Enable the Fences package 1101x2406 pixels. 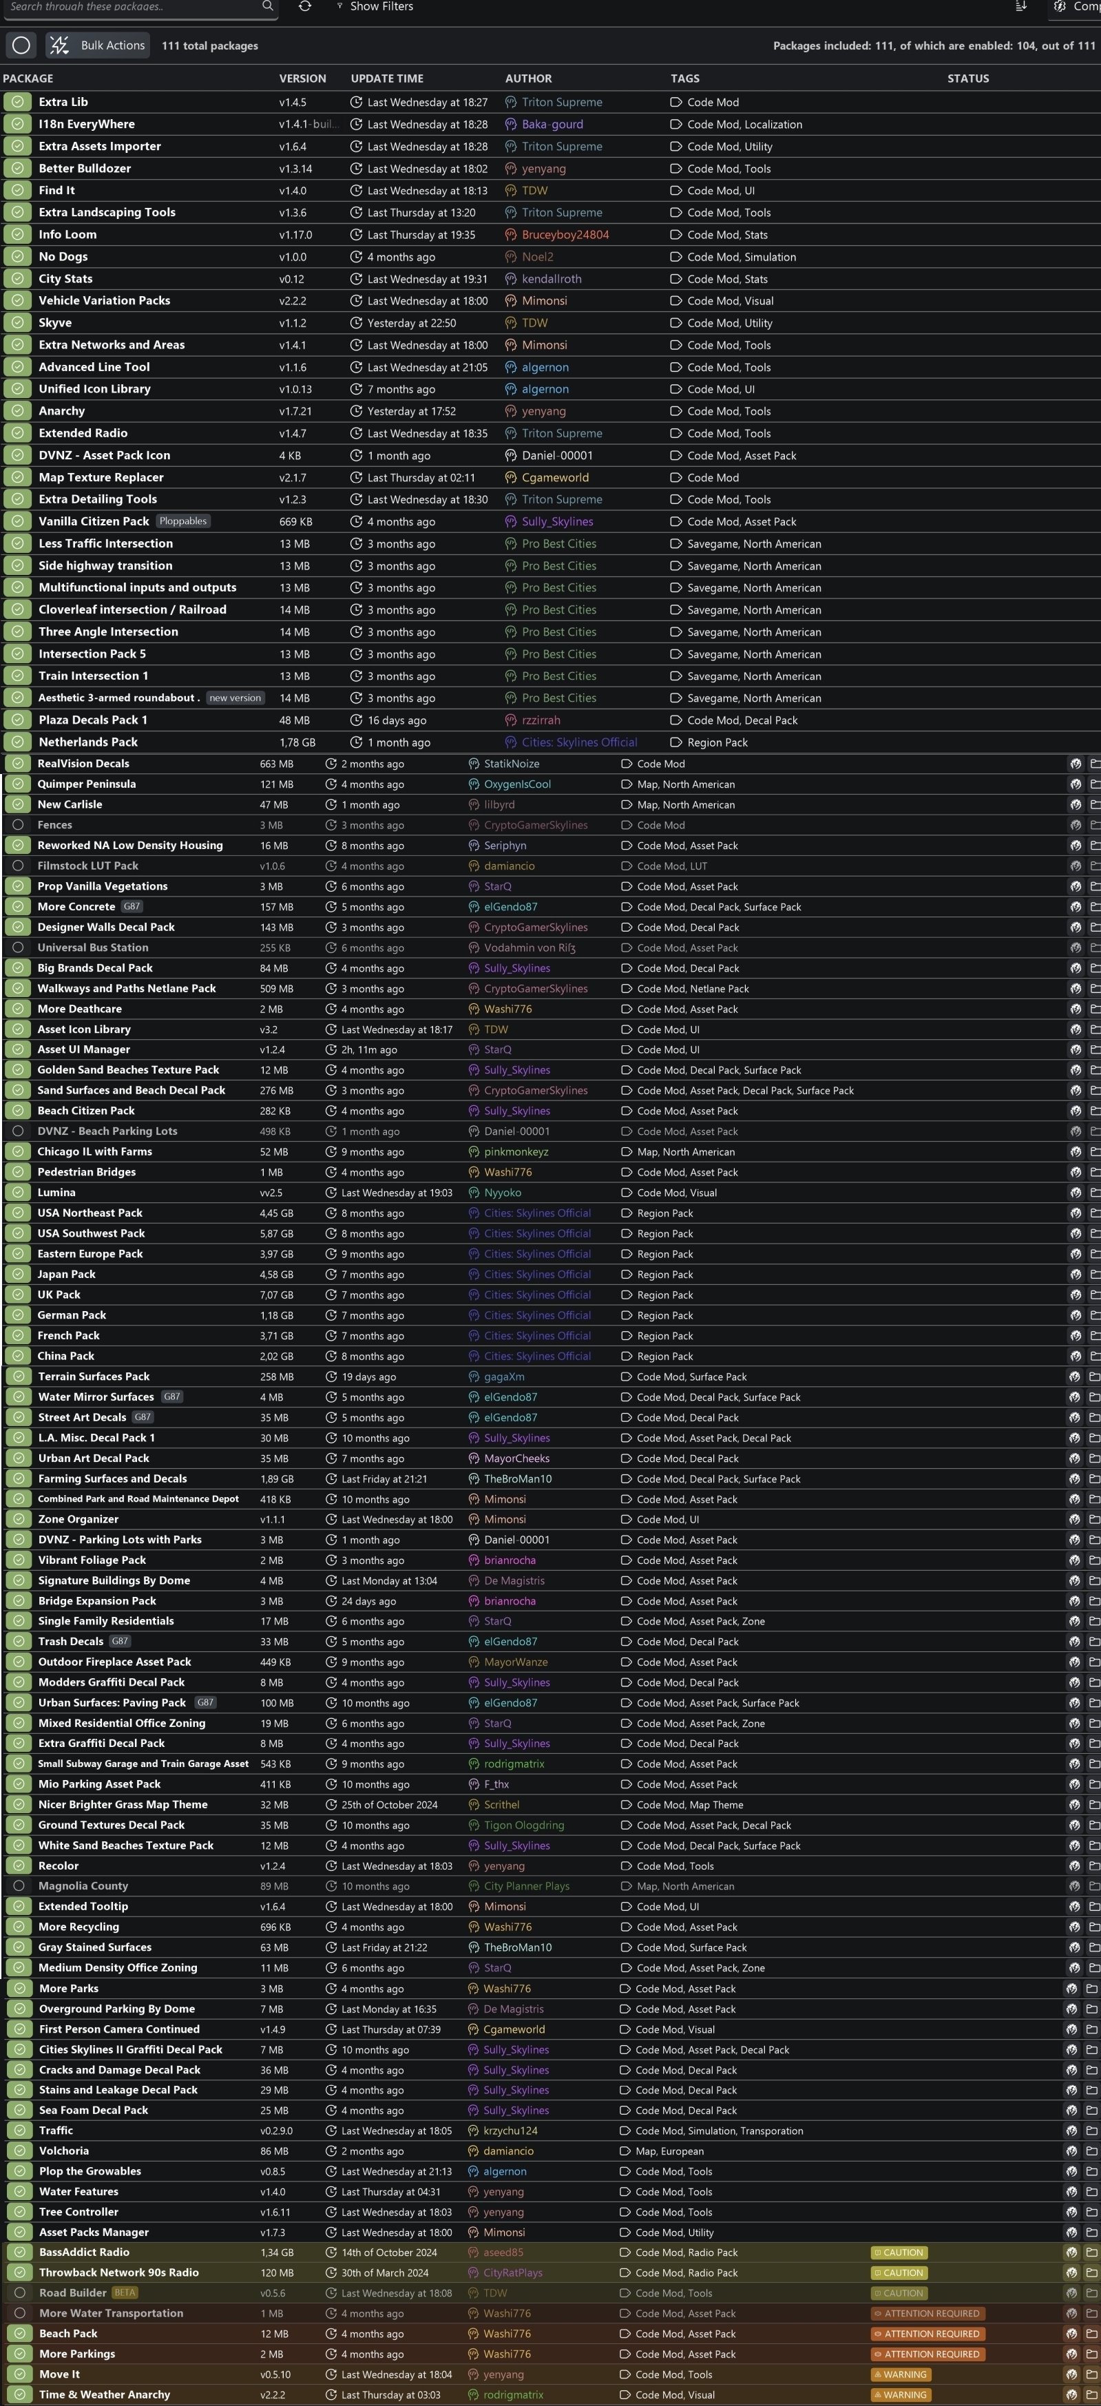pyautogui.click(x=18, y=825)
